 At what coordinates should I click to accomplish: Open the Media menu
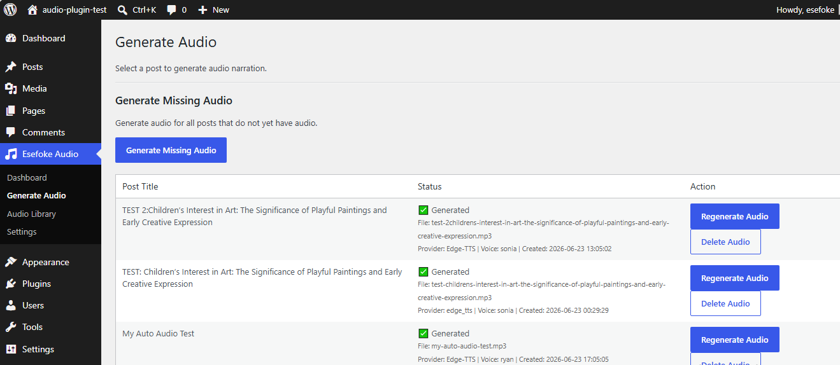pos(50,88)
